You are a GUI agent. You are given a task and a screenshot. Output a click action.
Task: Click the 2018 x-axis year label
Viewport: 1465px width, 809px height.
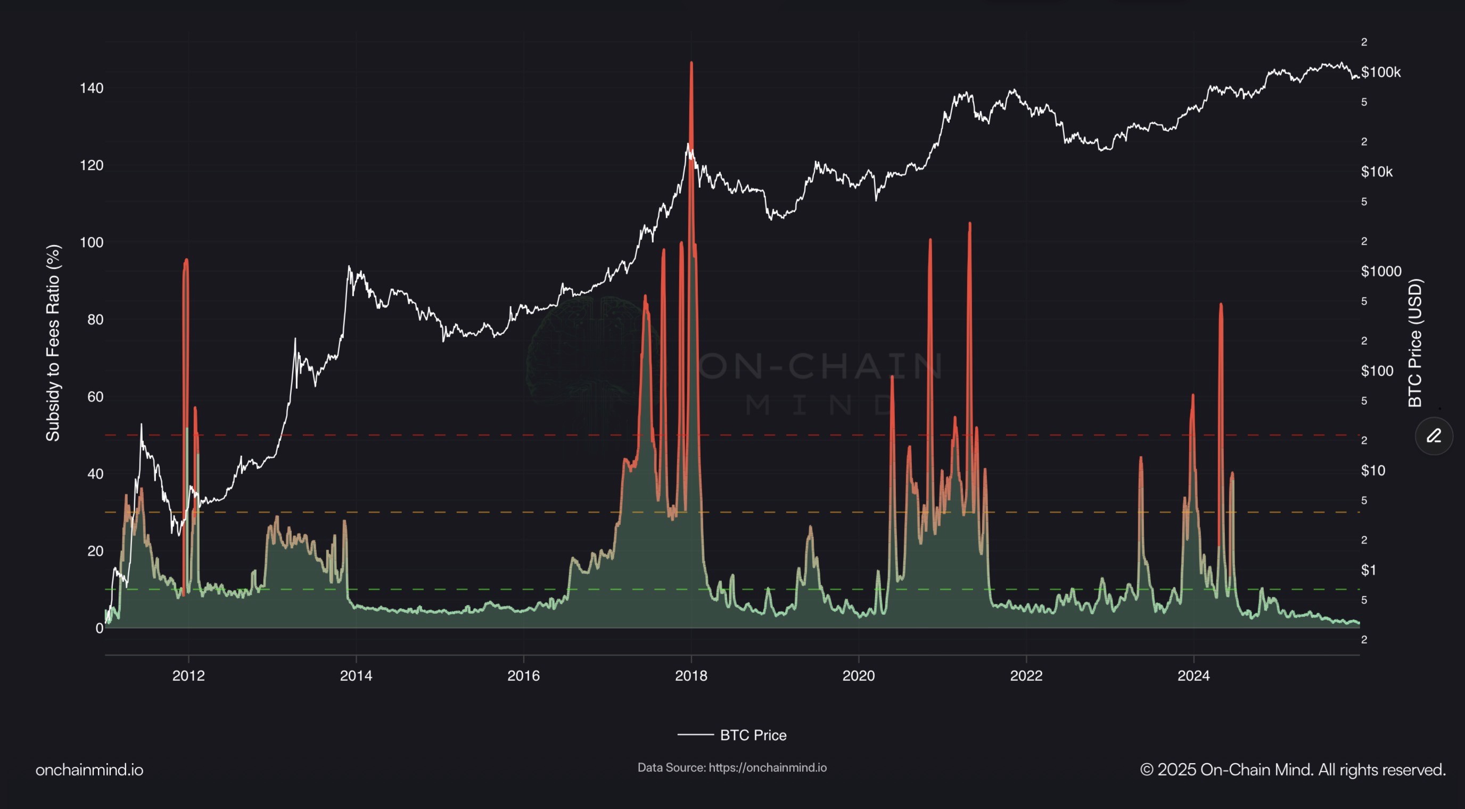pyautogui.click(x=691, y=675)
